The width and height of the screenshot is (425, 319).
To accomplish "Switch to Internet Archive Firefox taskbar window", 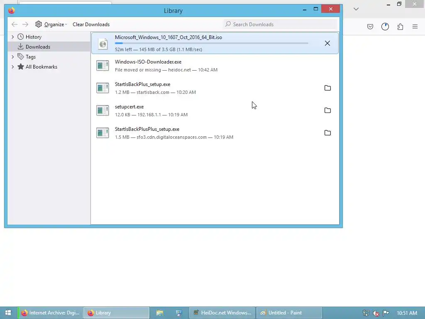I will [50, 313].
